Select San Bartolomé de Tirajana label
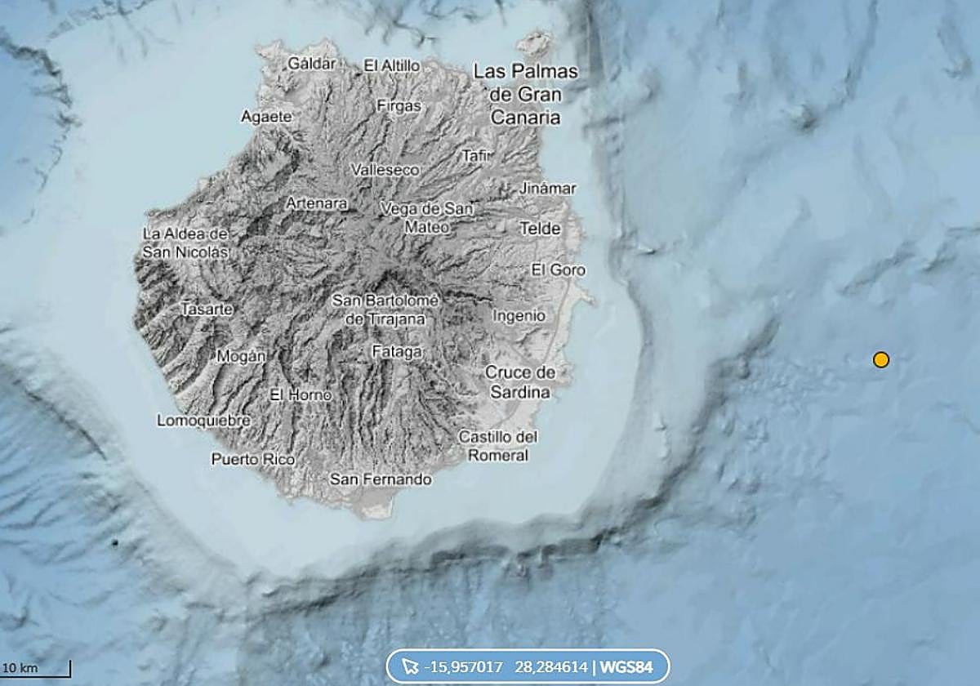This screenshot has width=980, height=686. click(385, 310)
